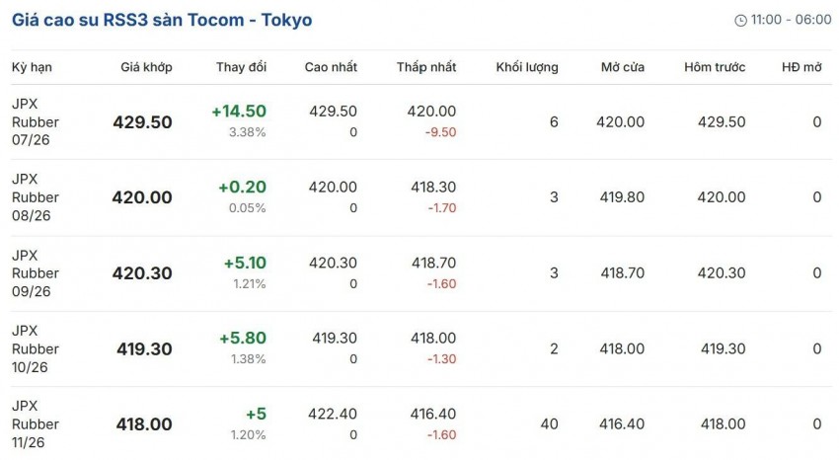This screenshot has height=460, width=839.
Task: Open the JPX Rubber 09/26 contract row
Action: [x=421, y=273]
